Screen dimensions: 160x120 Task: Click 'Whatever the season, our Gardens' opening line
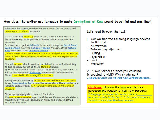pyautogui.click(x=40, y=29)
